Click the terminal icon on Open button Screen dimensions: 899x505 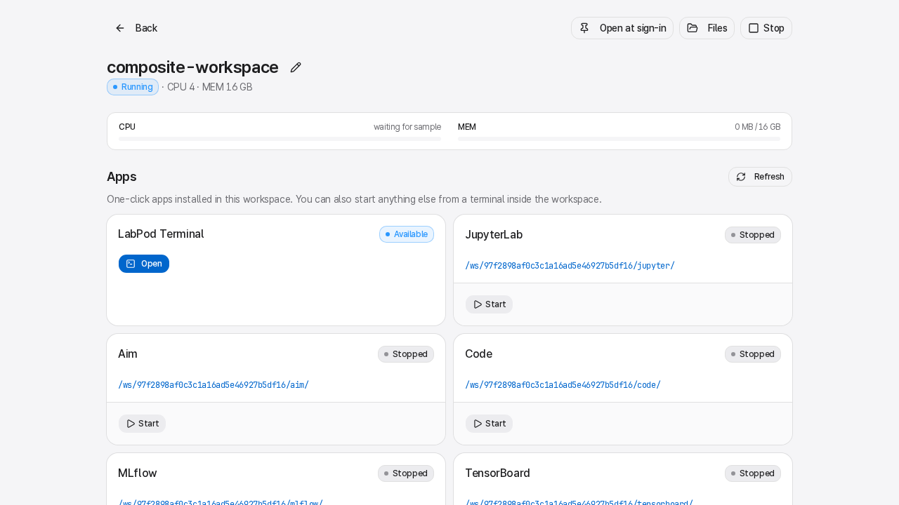pyautogui.click(x=131, y=264)
